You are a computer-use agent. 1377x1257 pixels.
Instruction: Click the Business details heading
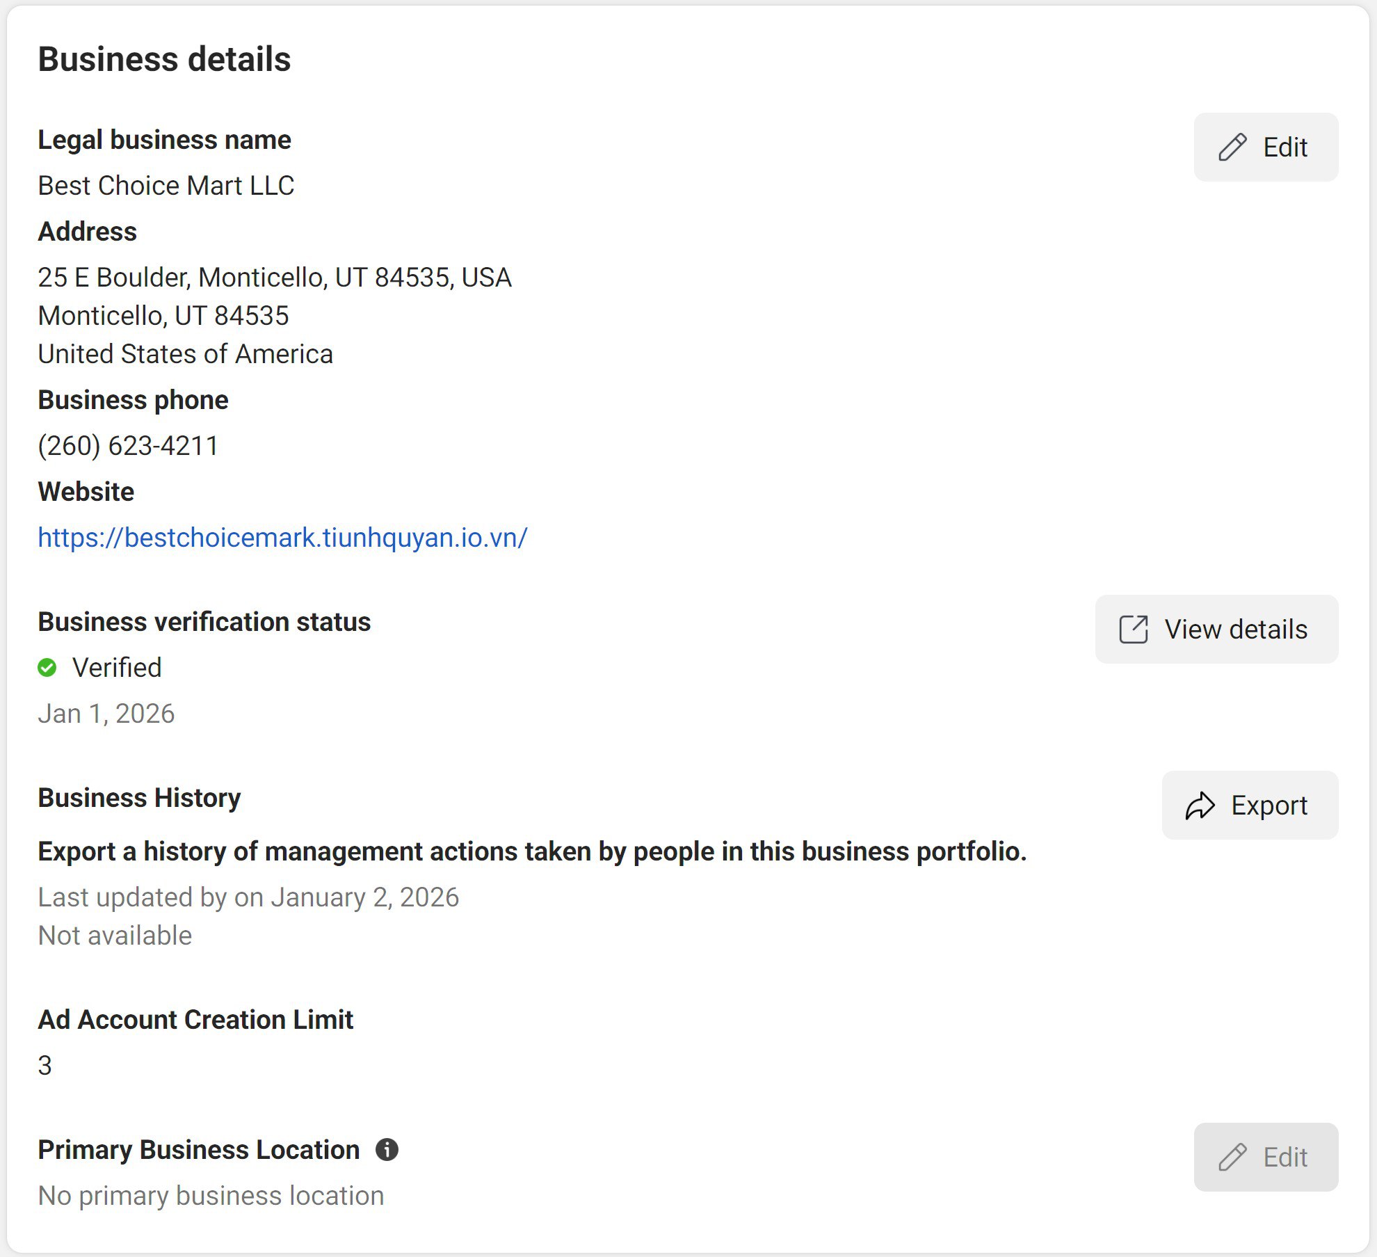click(164, 59)
